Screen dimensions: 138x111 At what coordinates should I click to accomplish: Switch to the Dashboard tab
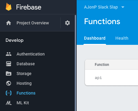pyautogui.click(x=95, y=38)
